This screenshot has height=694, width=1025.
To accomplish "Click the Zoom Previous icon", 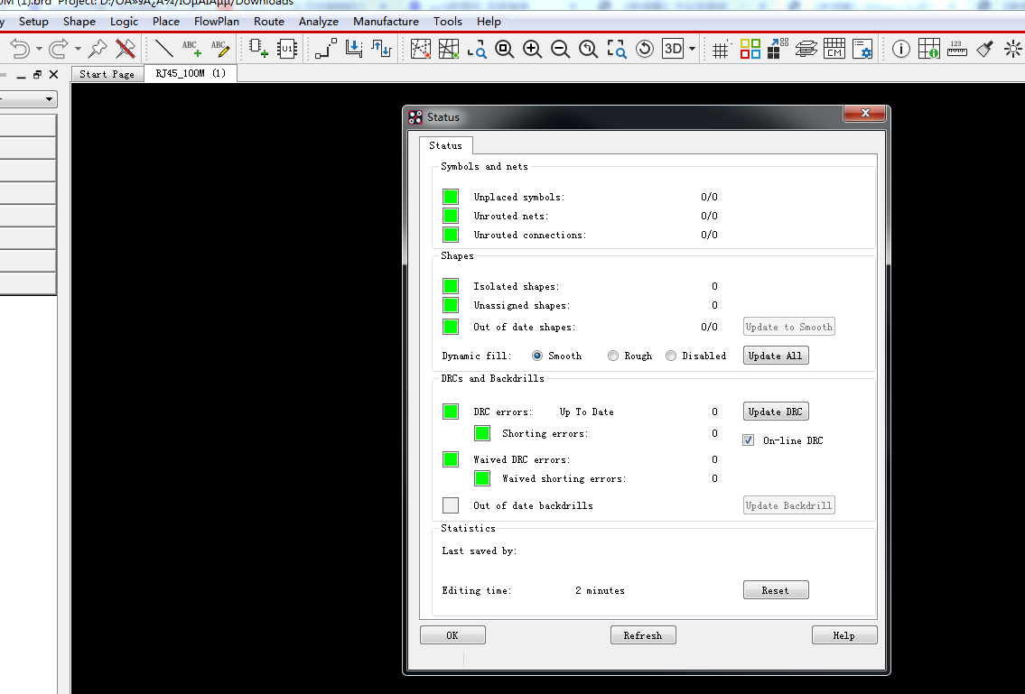I will (x=588, y=49).
